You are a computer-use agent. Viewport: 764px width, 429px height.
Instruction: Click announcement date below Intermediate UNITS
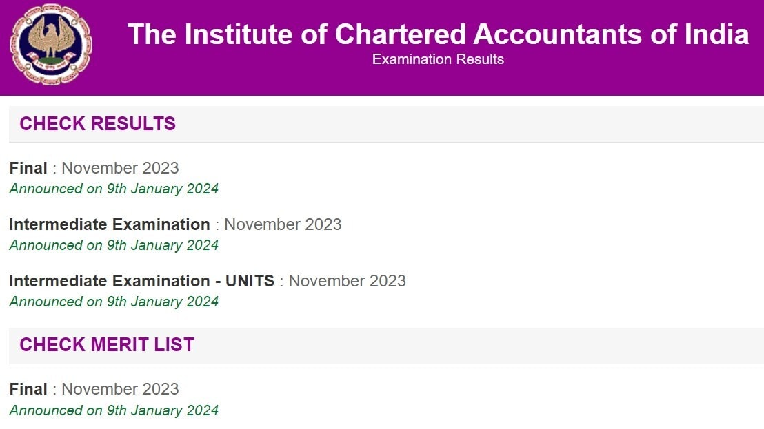tap(114, 302)
